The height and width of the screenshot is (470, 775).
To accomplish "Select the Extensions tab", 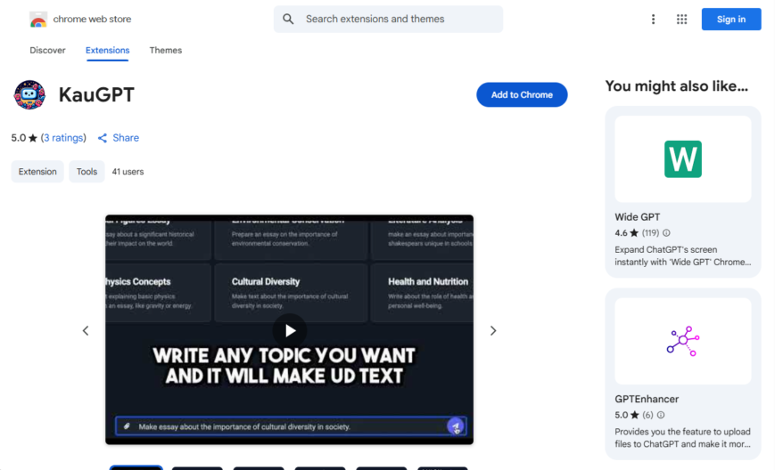I will tap(107, 51).
